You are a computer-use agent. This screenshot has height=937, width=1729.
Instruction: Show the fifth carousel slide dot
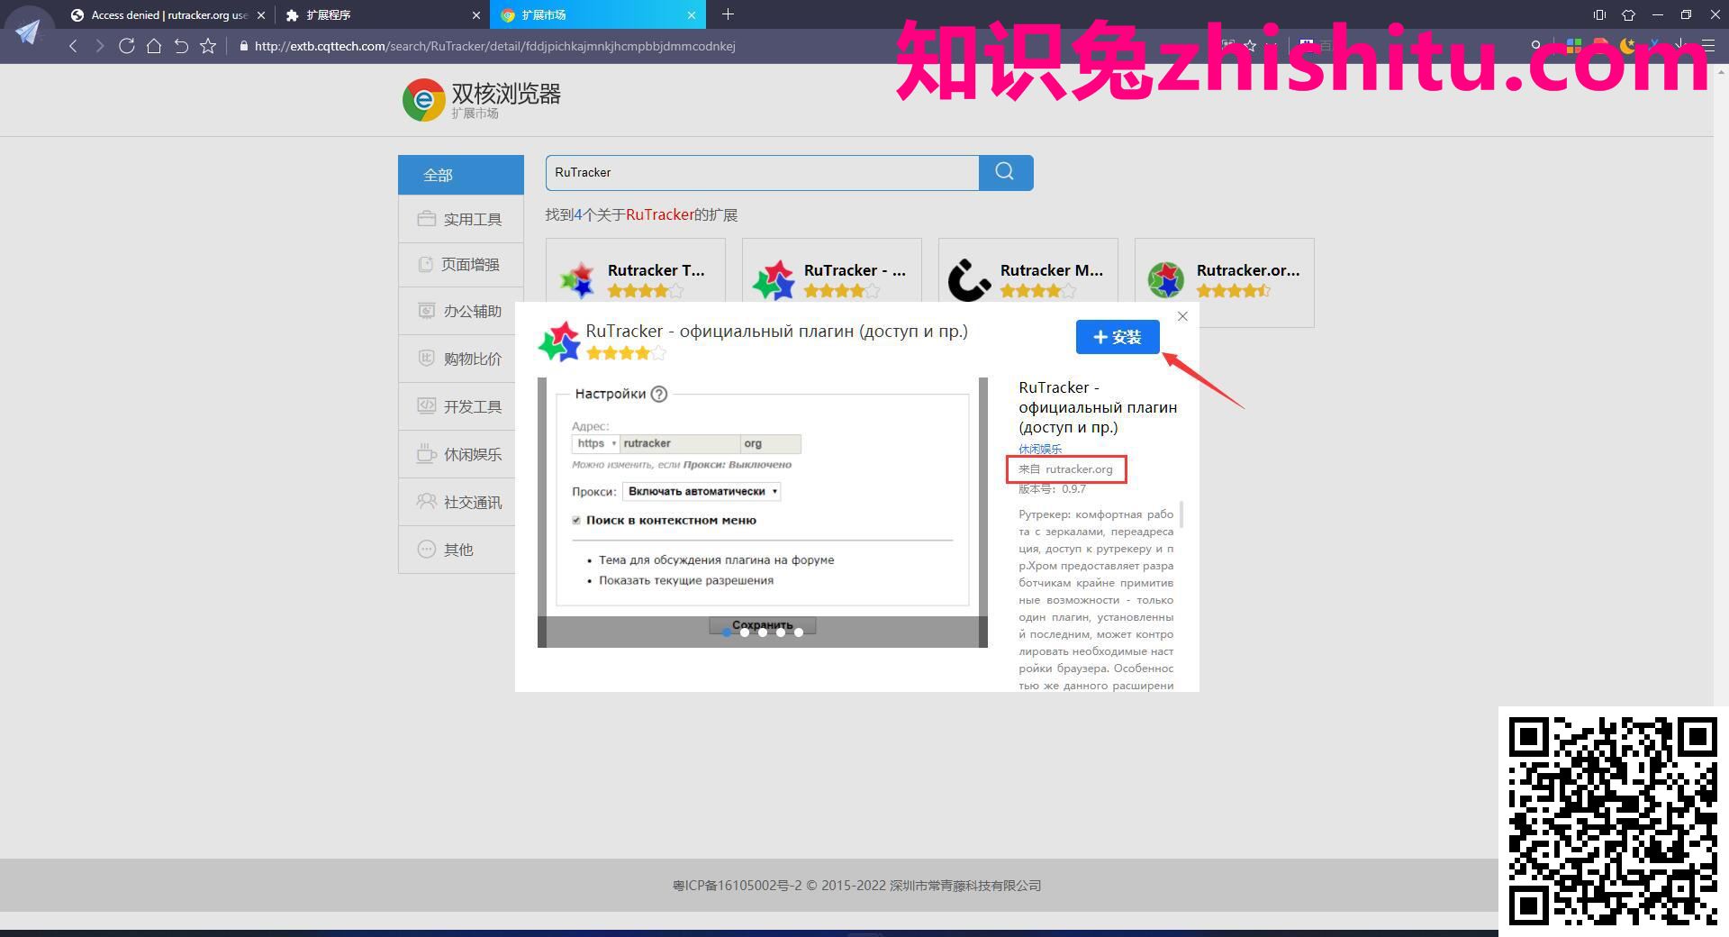[799, 632]
